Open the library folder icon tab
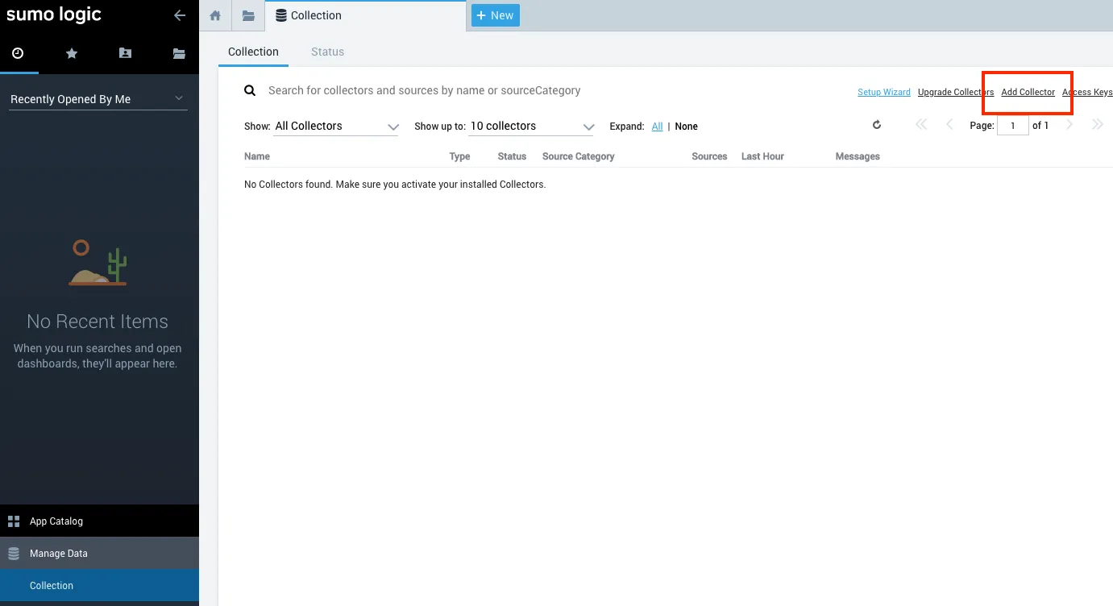Screen dimensions: 1113x606 248,15
